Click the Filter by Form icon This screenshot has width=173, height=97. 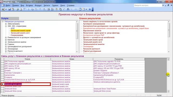pyautogui.click(x=60, y=9)
